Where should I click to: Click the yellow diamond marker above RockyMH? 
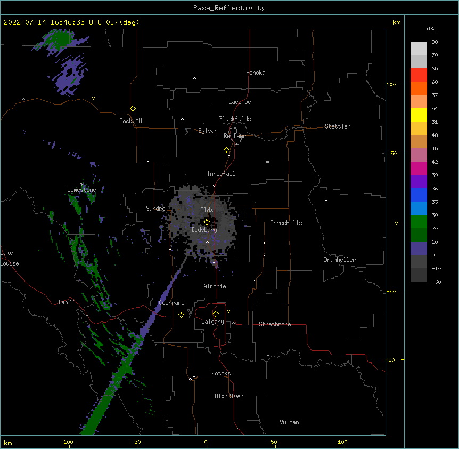133,109
